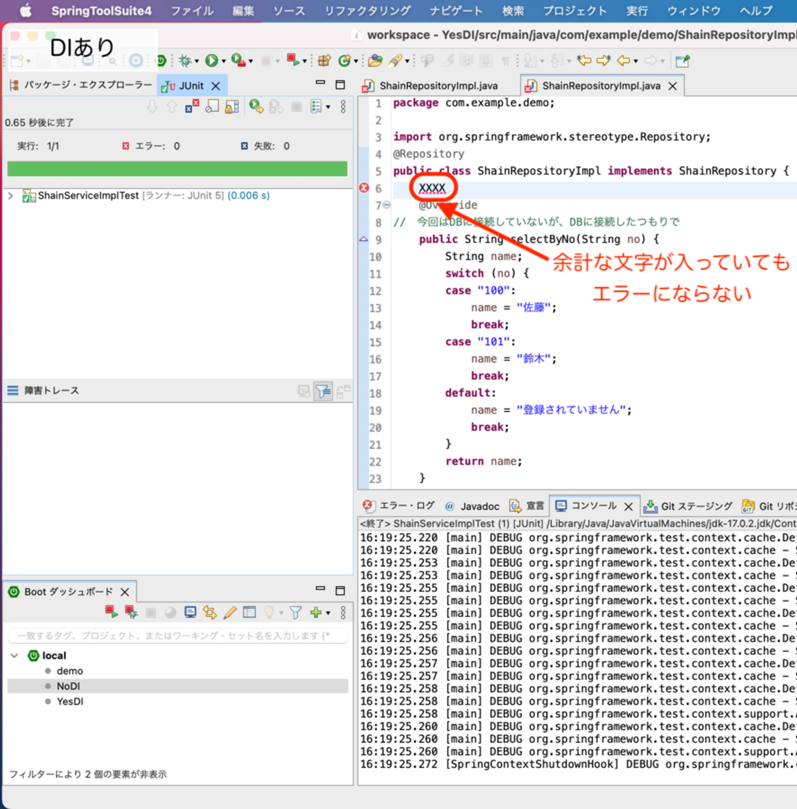
Task: Toggle the lightbulb option in Boot dashboard
Action: tap(269, 613)
